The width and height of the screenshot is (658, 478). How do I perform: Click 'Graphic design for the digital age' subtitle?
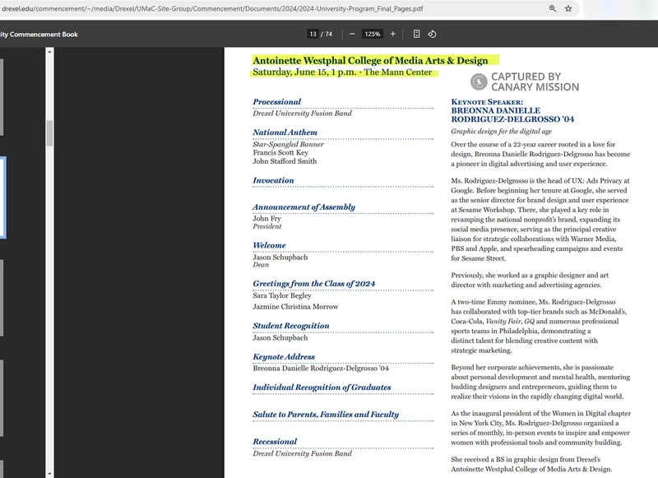pyautogui.click(x=502, y=132)
